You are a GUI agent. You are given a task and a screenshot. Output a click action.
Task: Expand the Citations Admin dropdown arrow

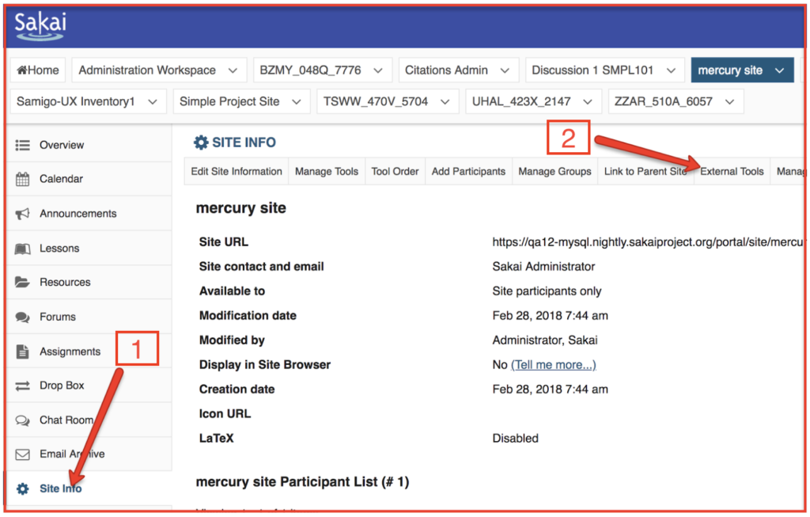504,70
